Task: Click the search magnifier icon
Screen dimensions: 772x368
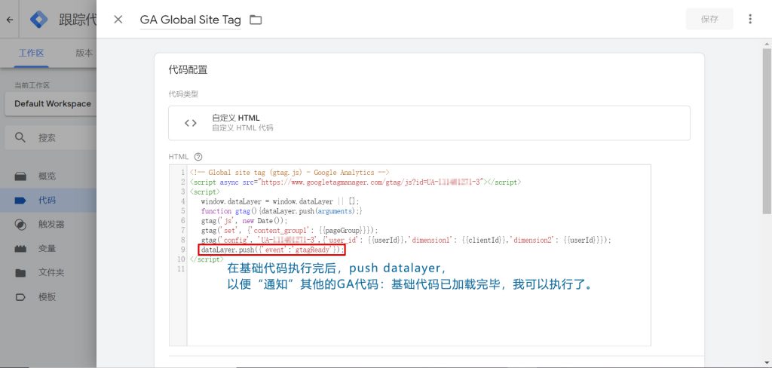Action: coord(20,137)
